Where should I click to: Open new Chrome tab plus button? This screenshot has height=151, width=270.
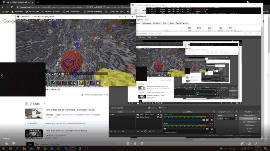[38, 2]
